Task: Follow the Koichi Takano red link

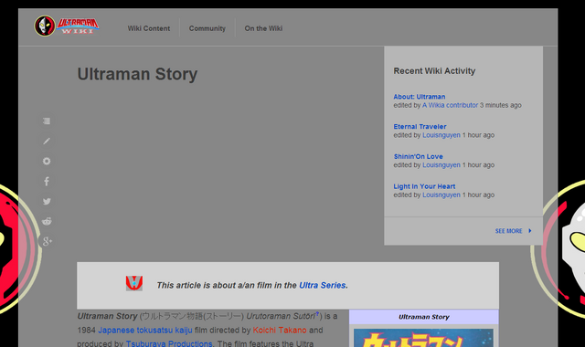Action: (280, 330)
